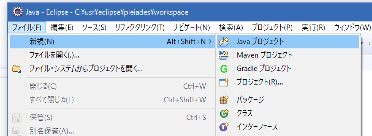Image resolution: width=372 pixels, height=136 pixels.
Task: Click the Package icon in submenu
Action: (x=224, y=100)
